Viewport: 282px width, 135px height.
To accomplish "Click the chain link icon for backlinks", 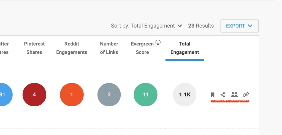I will pyautogui.click(x=246, y=94).
